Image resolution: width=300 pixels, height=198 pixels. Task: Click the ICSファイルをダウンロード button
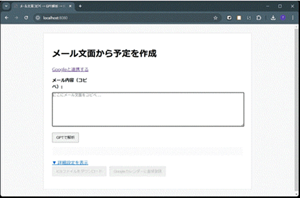click(79, 171)
